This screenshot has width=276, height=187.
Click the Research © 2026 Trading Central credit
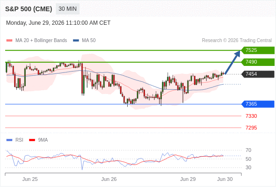[x=237, y=41]
